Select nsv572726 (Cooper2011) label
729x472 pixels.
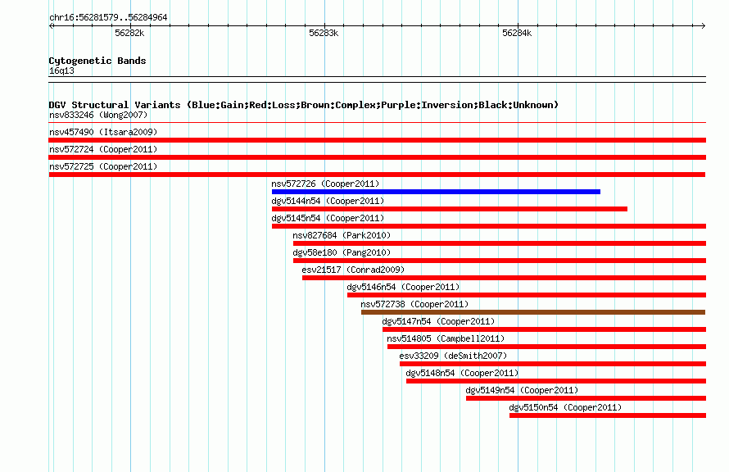point(325,184)
